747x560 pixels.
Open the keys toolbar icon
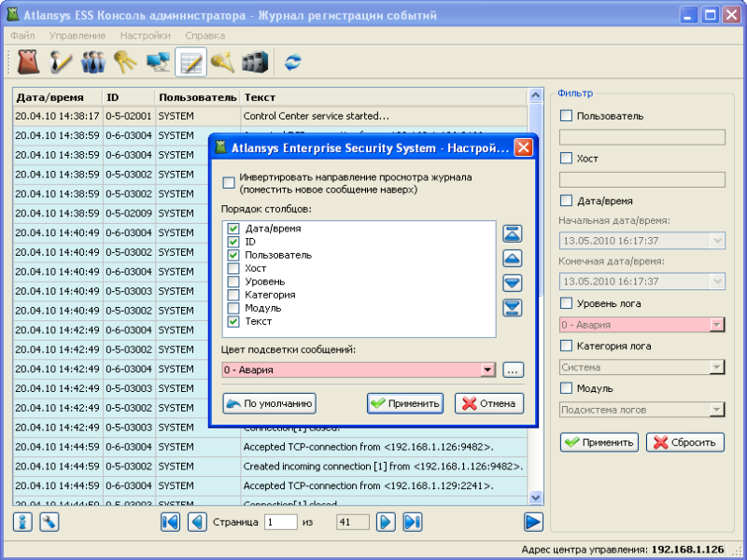coord(125,62)
